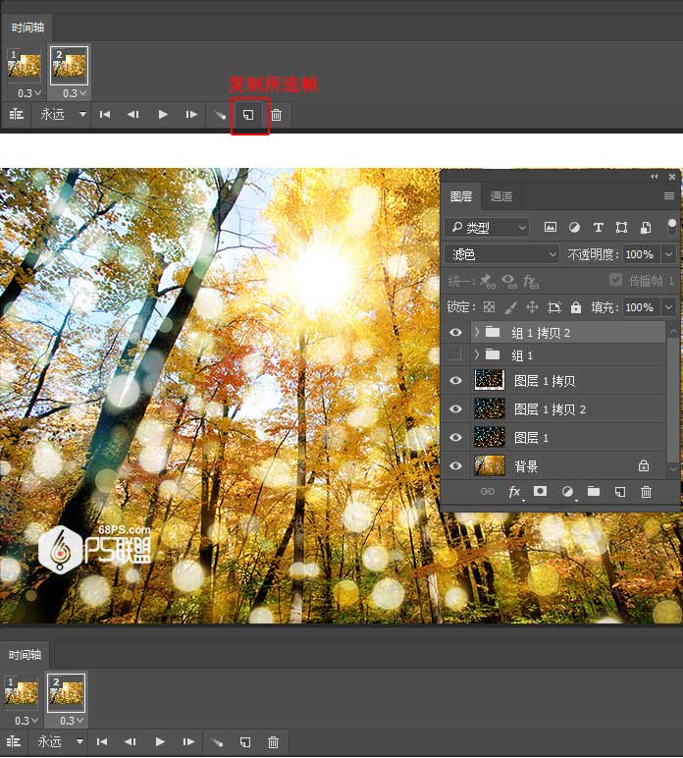Create new group folder icon in layers panel
This screenshot has width=683, height=758.
point(594,492)
